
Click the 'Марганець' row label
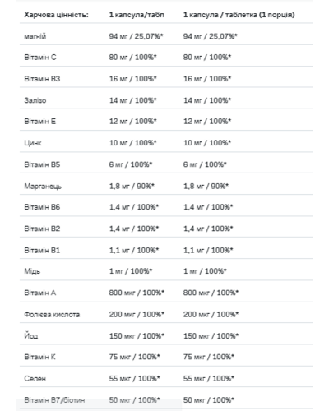pos(43,187)
